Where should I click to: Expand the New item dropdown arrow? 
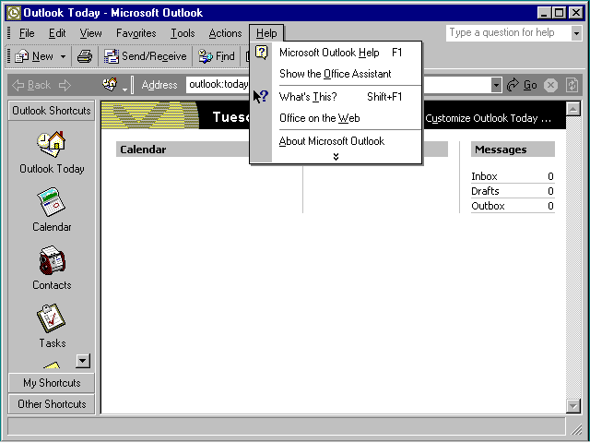click(x=63, y=57)
